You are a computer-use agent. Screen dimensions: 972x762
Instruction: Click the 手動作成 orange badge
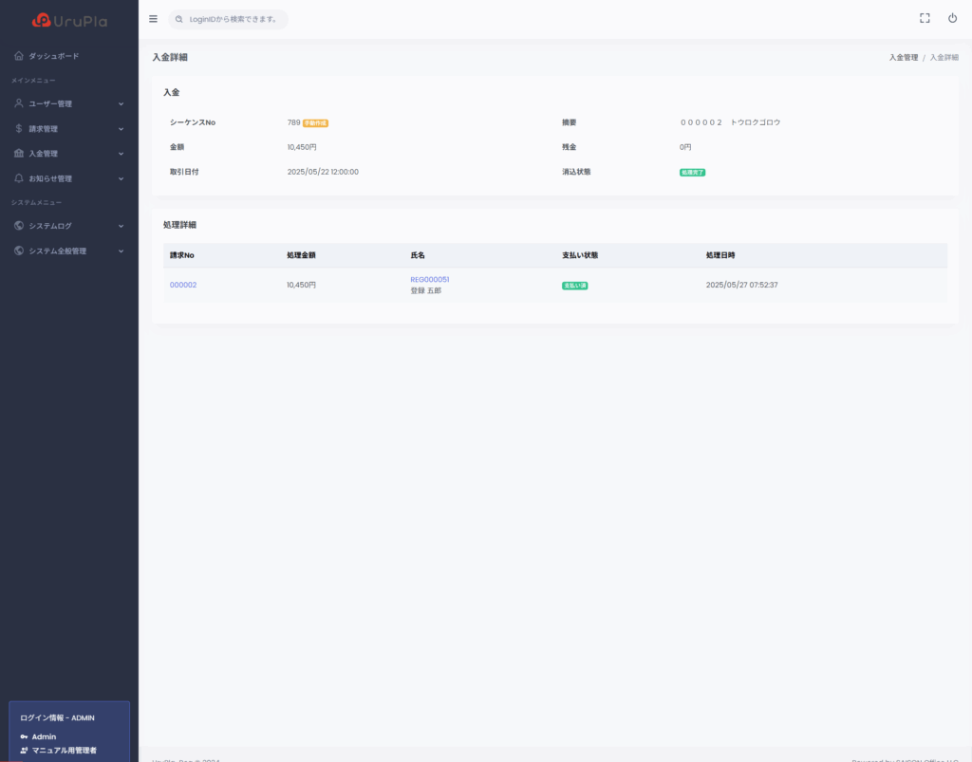tap(315, 123)
